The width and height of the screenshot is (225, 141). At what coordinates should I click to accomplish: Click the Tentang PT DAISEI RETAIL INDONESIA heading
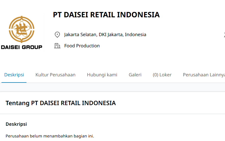(x=61, y=103)
